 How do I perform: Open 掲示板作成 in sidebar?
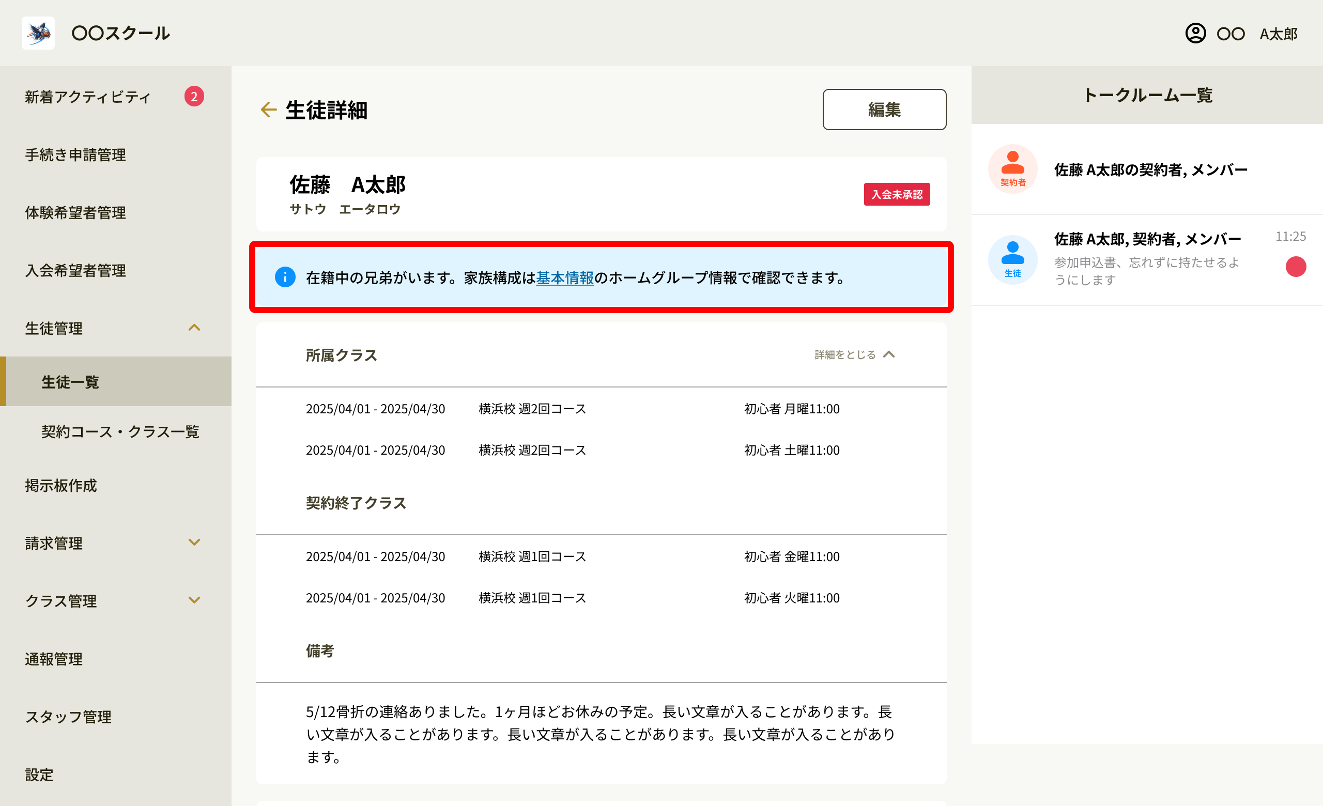click(115, 485)
